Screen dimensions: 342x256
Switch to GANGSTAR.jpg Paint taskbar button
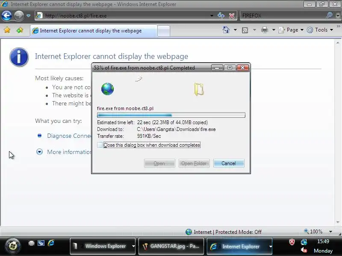171,246
